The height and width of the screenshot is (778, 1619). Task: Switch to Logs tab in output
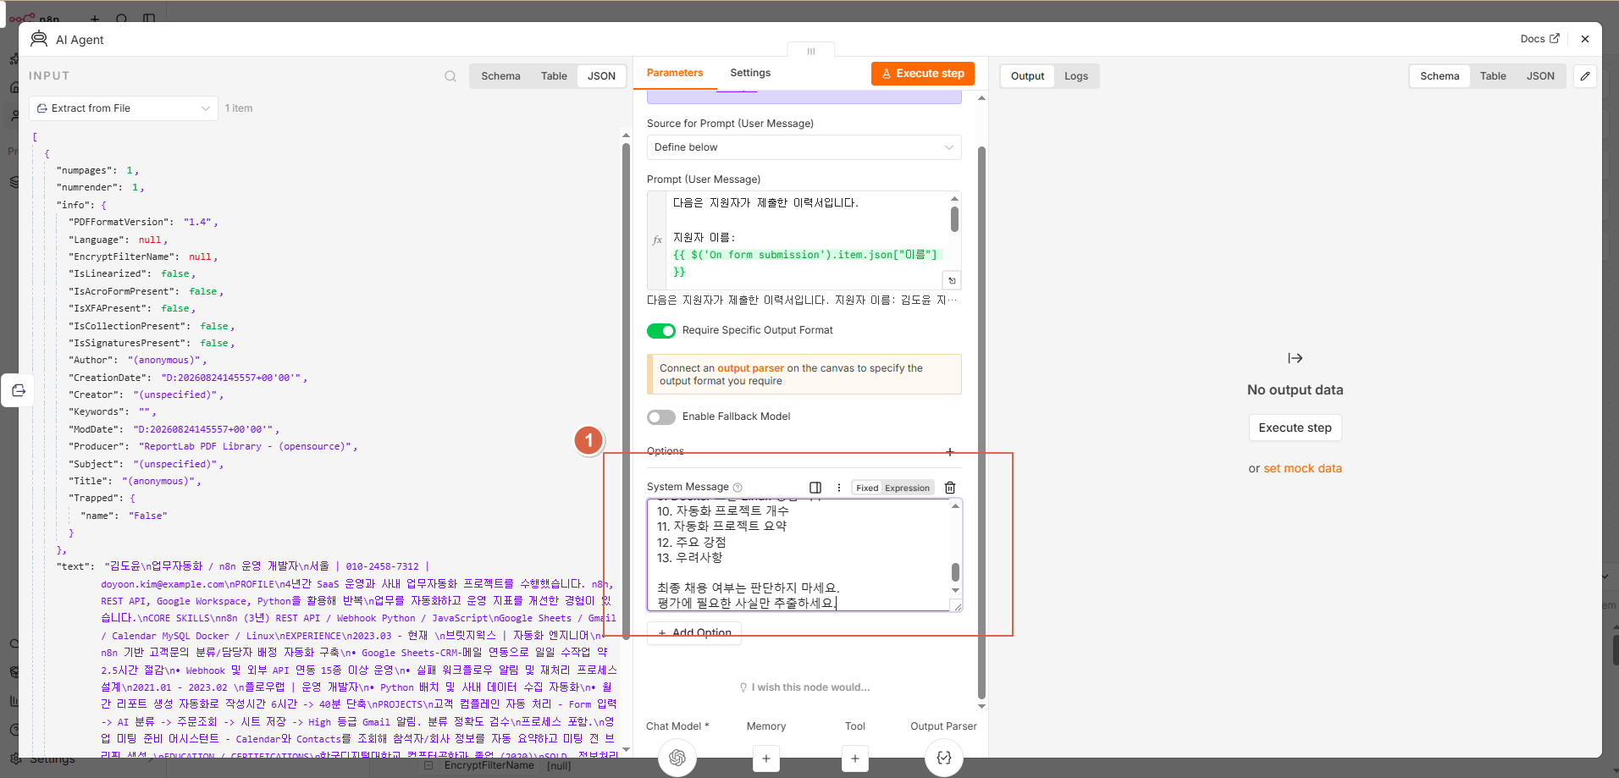point(1076,76)
